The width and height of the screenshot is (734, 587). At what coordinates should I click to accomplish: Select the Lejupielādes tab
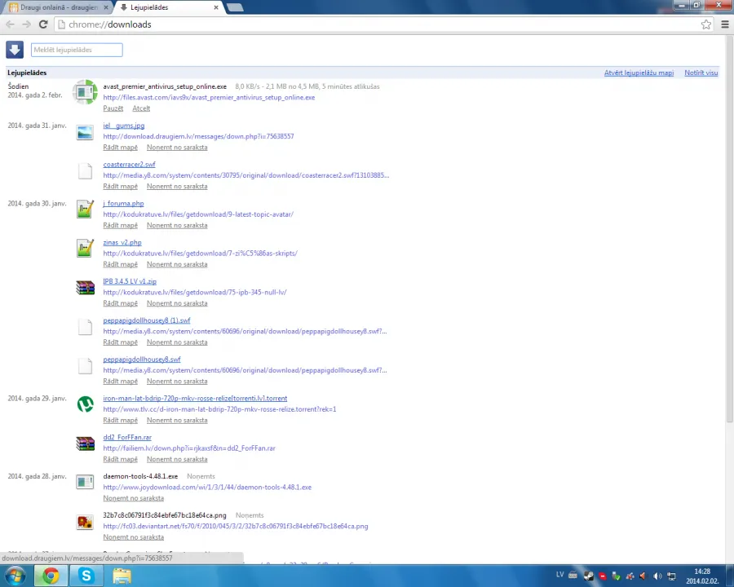(x=169, y=7)
